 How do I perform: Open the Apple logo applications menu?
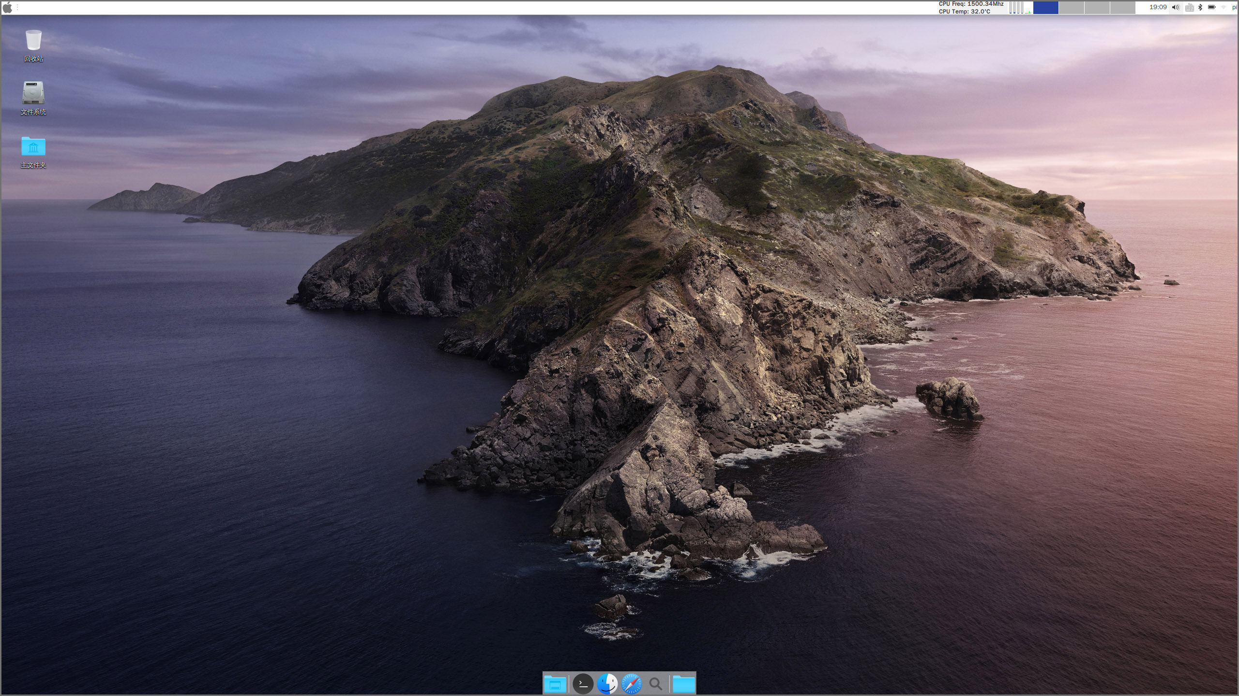coord(7,8)
